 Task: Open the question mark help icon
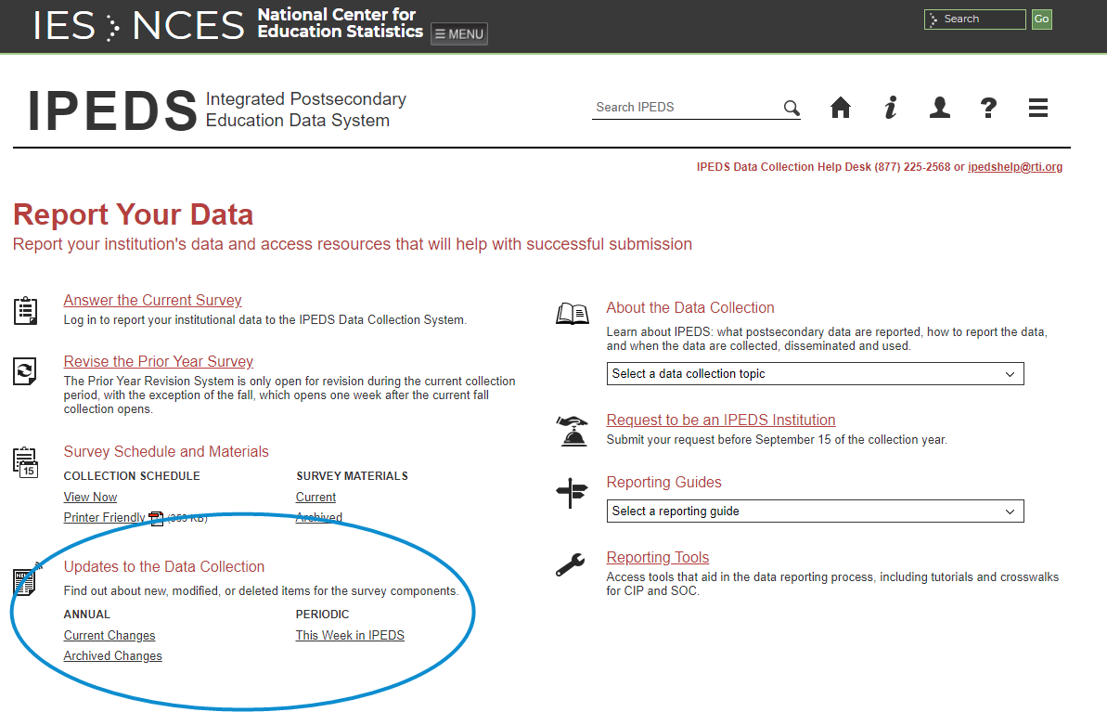point(988,108)
